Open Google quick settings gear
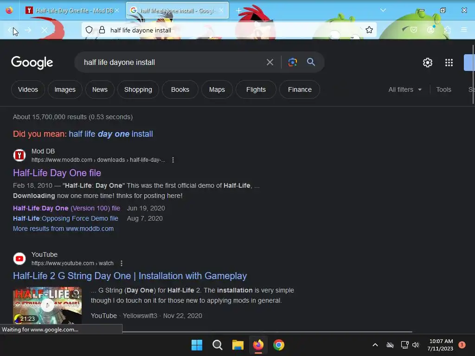Viewport: 475px width, 356px height. click(427, 63)
